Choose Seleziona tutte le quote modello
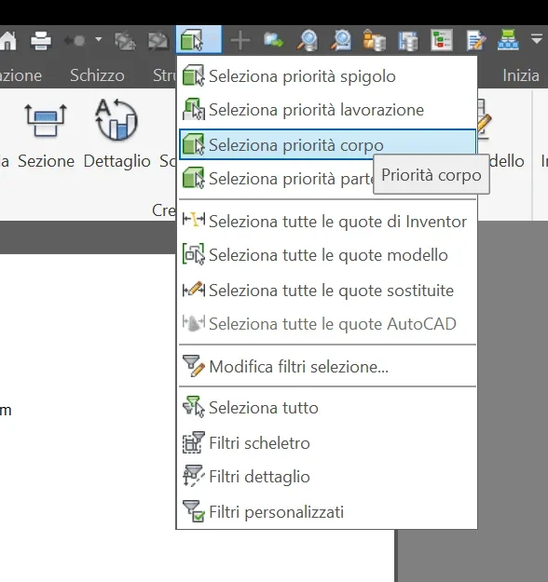Screen dimensions: 548x582 tap(327, 255)
